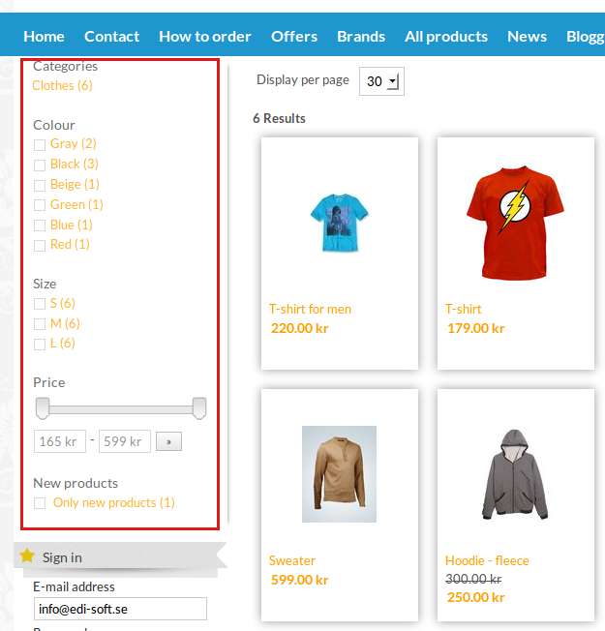Click the Gray (2) filter link
Screen dimensions: 605x631
(74, 143)
